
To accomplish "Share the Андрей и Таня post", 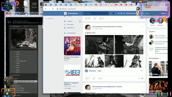I will pos(100,78).
